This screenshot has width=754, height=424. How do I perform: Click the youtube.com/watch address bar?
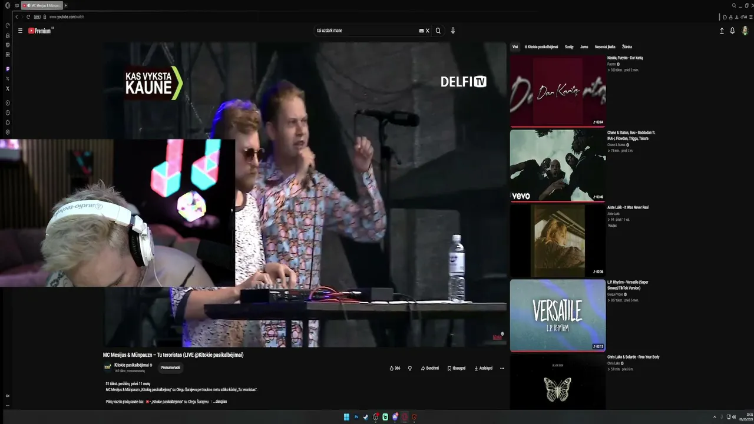[x=67, y=17]
